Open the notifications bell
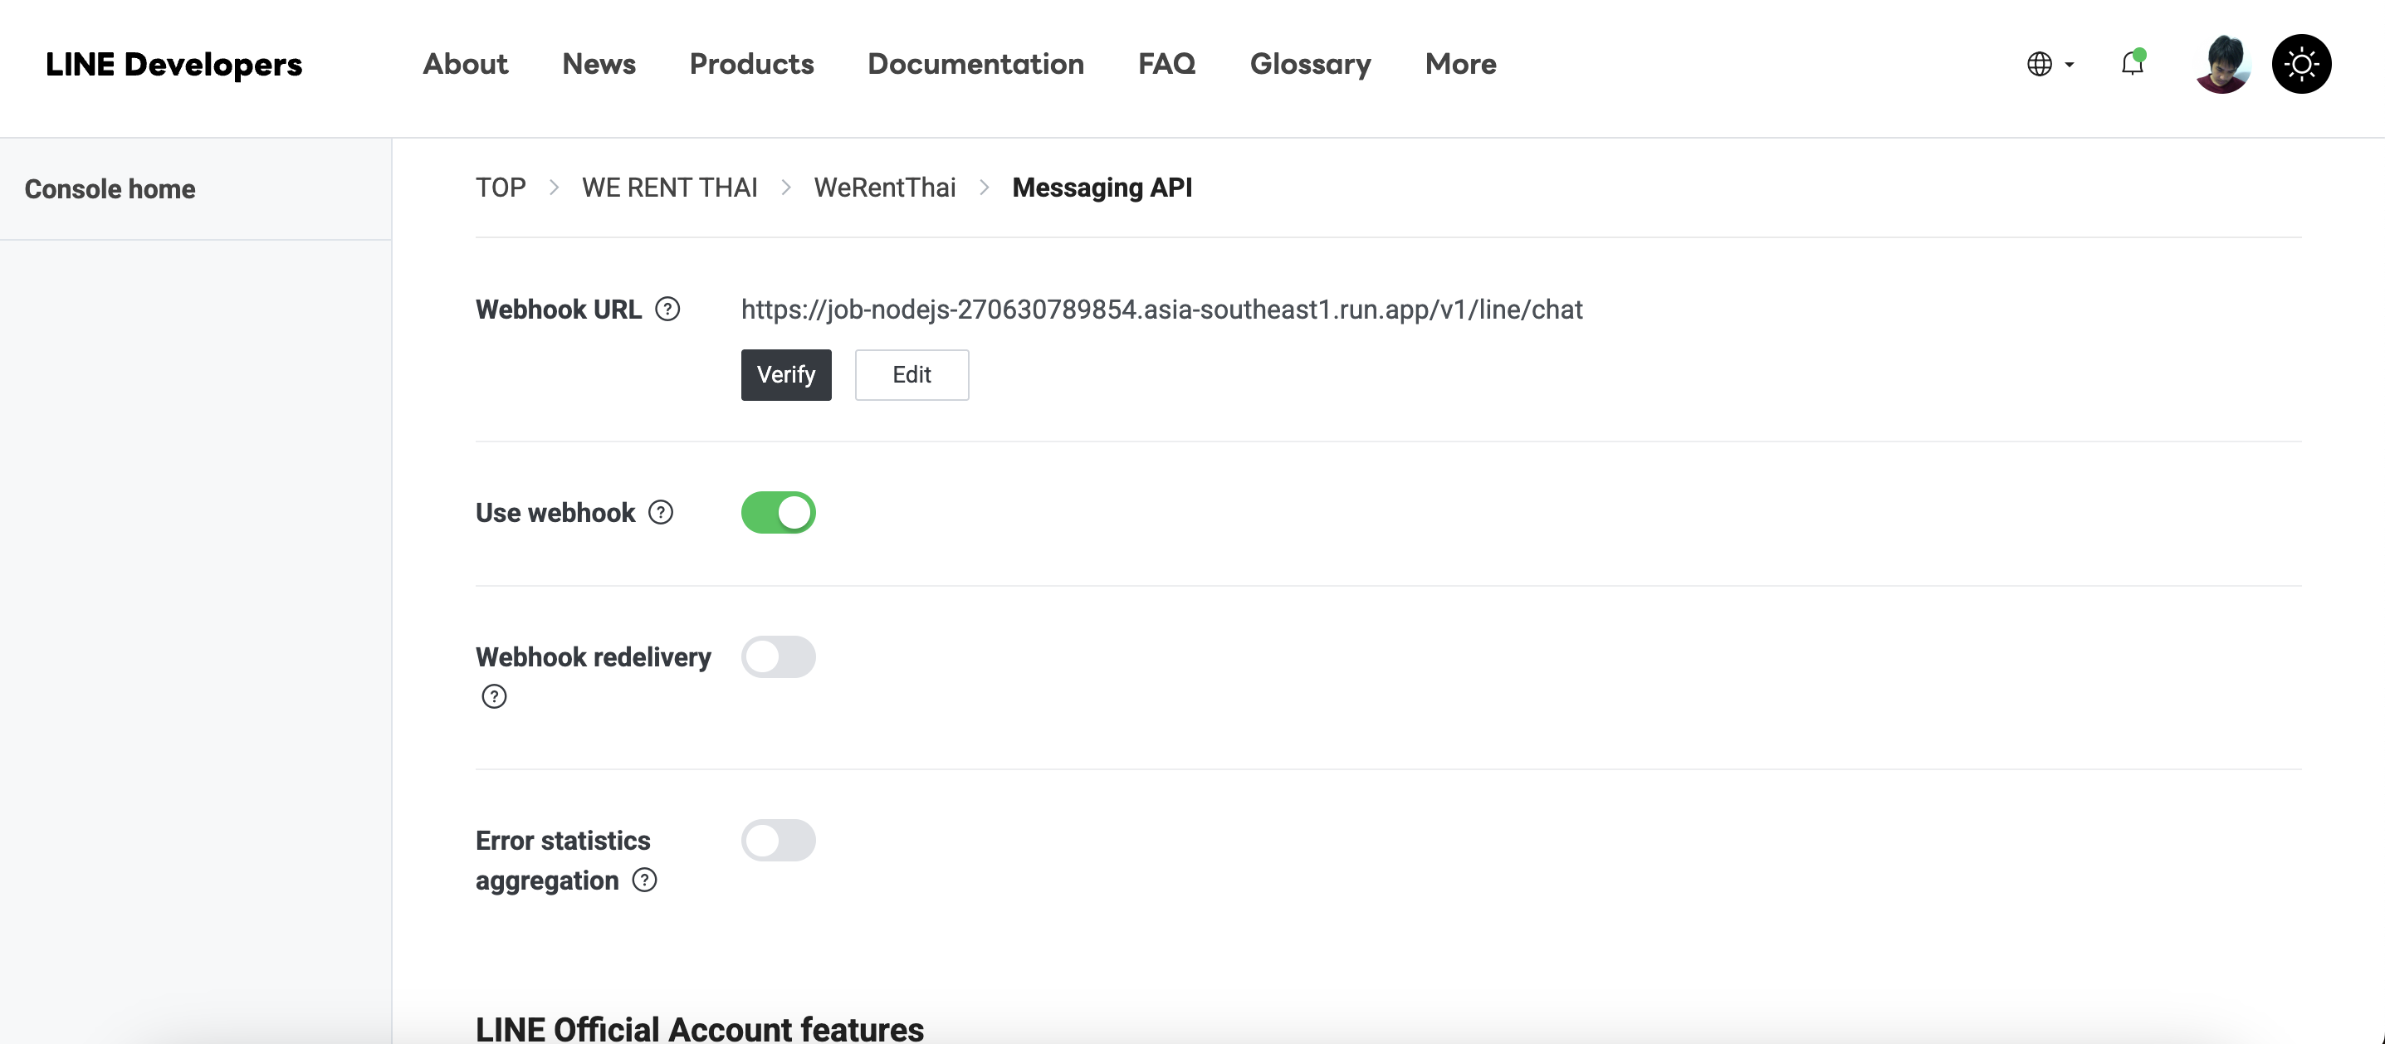 (x=2133, y=63)
